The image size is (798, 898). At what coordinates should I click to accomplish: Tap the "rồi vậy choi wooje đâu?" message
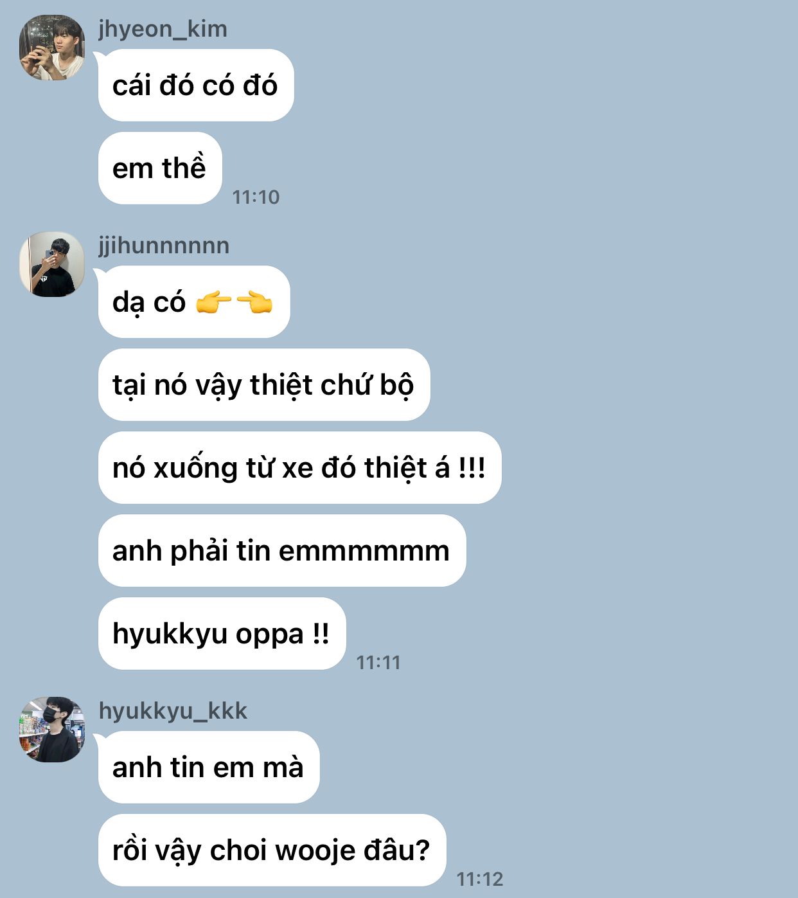272,850
